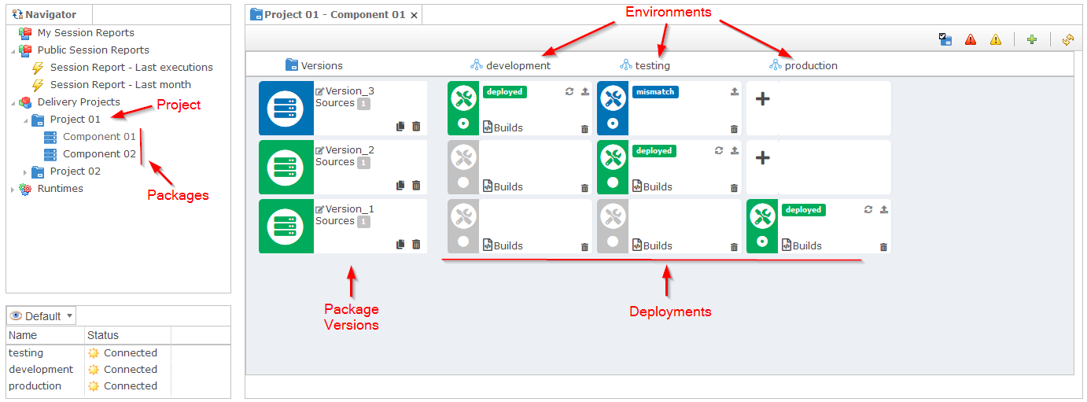Screen dimensions: 1087x402
Task: Open Builds of Version_1 testing deployment
Action: coord(652,245)
